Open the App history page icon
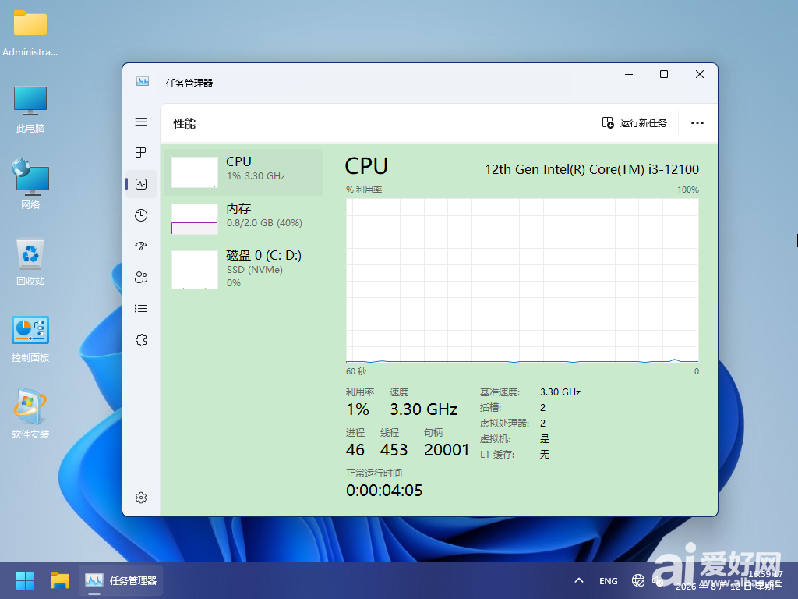This screenshot has width=798, height=599. pyautogui.click(x=141, y=215)
